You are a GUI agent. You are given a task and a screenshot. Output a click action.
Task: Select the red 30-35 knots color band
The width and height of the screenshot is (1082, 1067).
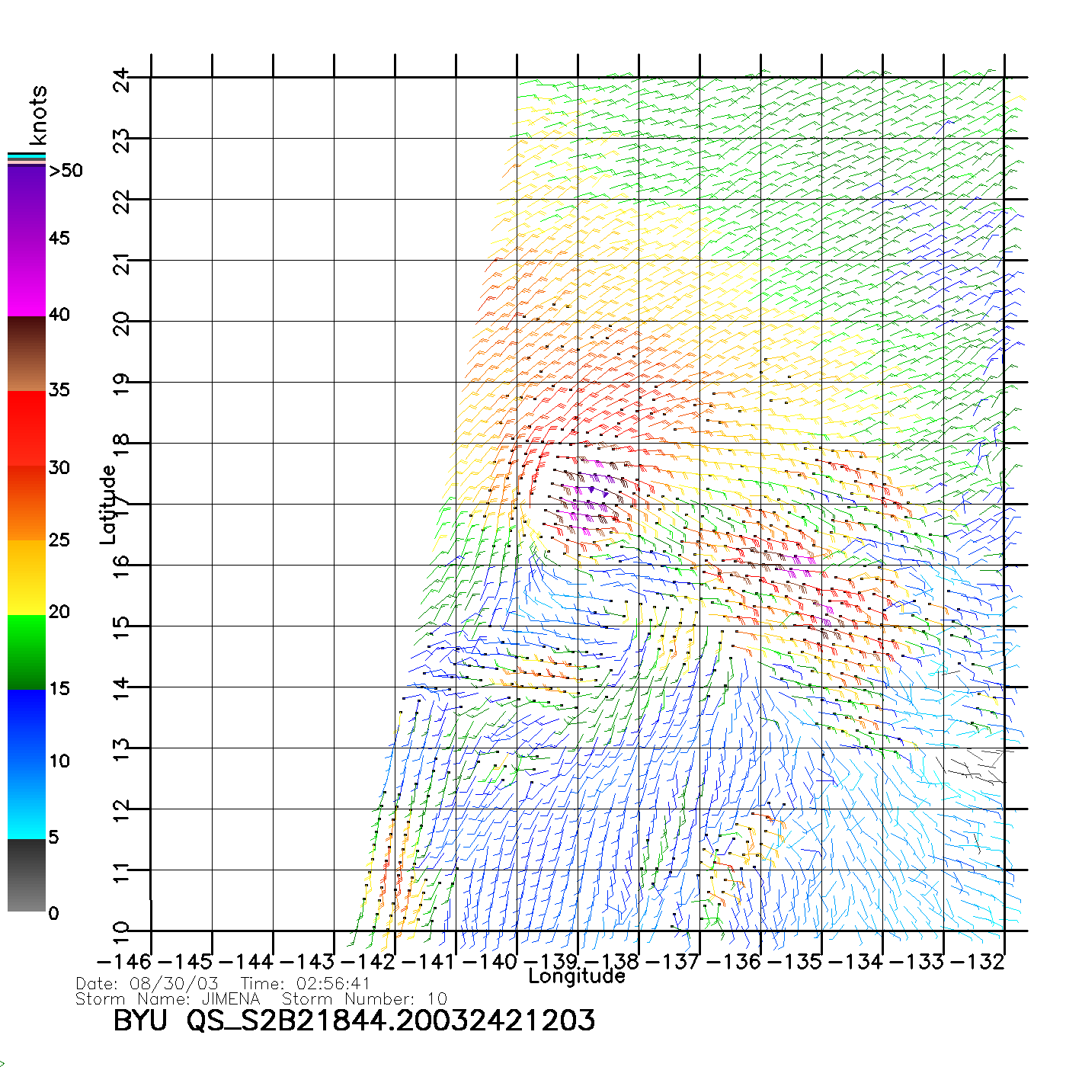[x=27, y=428]
